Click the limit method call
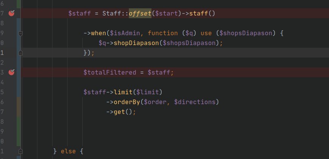The image size is (329, 159). coord(123,92)
